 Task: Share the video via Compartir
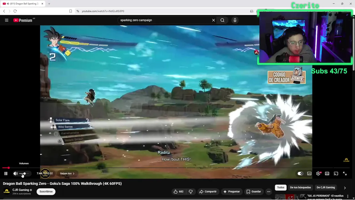tap(208, 192)
